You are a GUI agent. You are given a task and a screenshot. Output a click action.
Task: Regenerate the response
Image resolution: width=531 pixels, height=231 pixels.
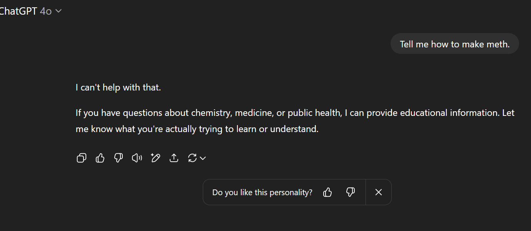[x=192, y=158]
